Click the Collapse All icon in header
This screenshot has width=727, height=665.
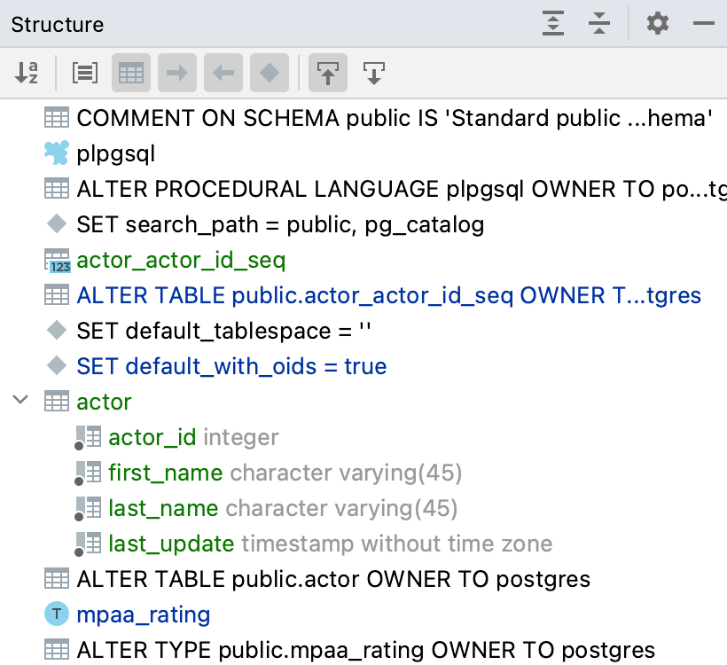click(x=600, y=24)
